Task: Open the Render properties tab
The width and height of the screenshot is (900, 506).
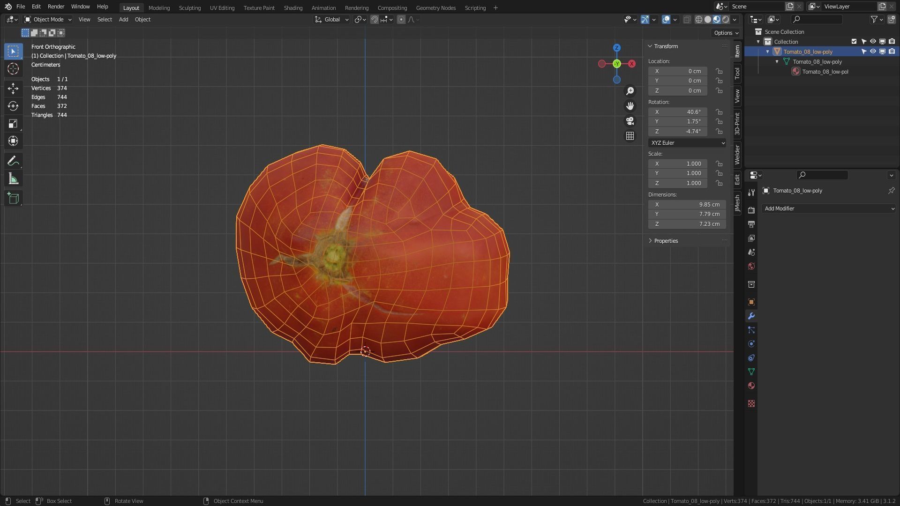Action: click(751, 210)
